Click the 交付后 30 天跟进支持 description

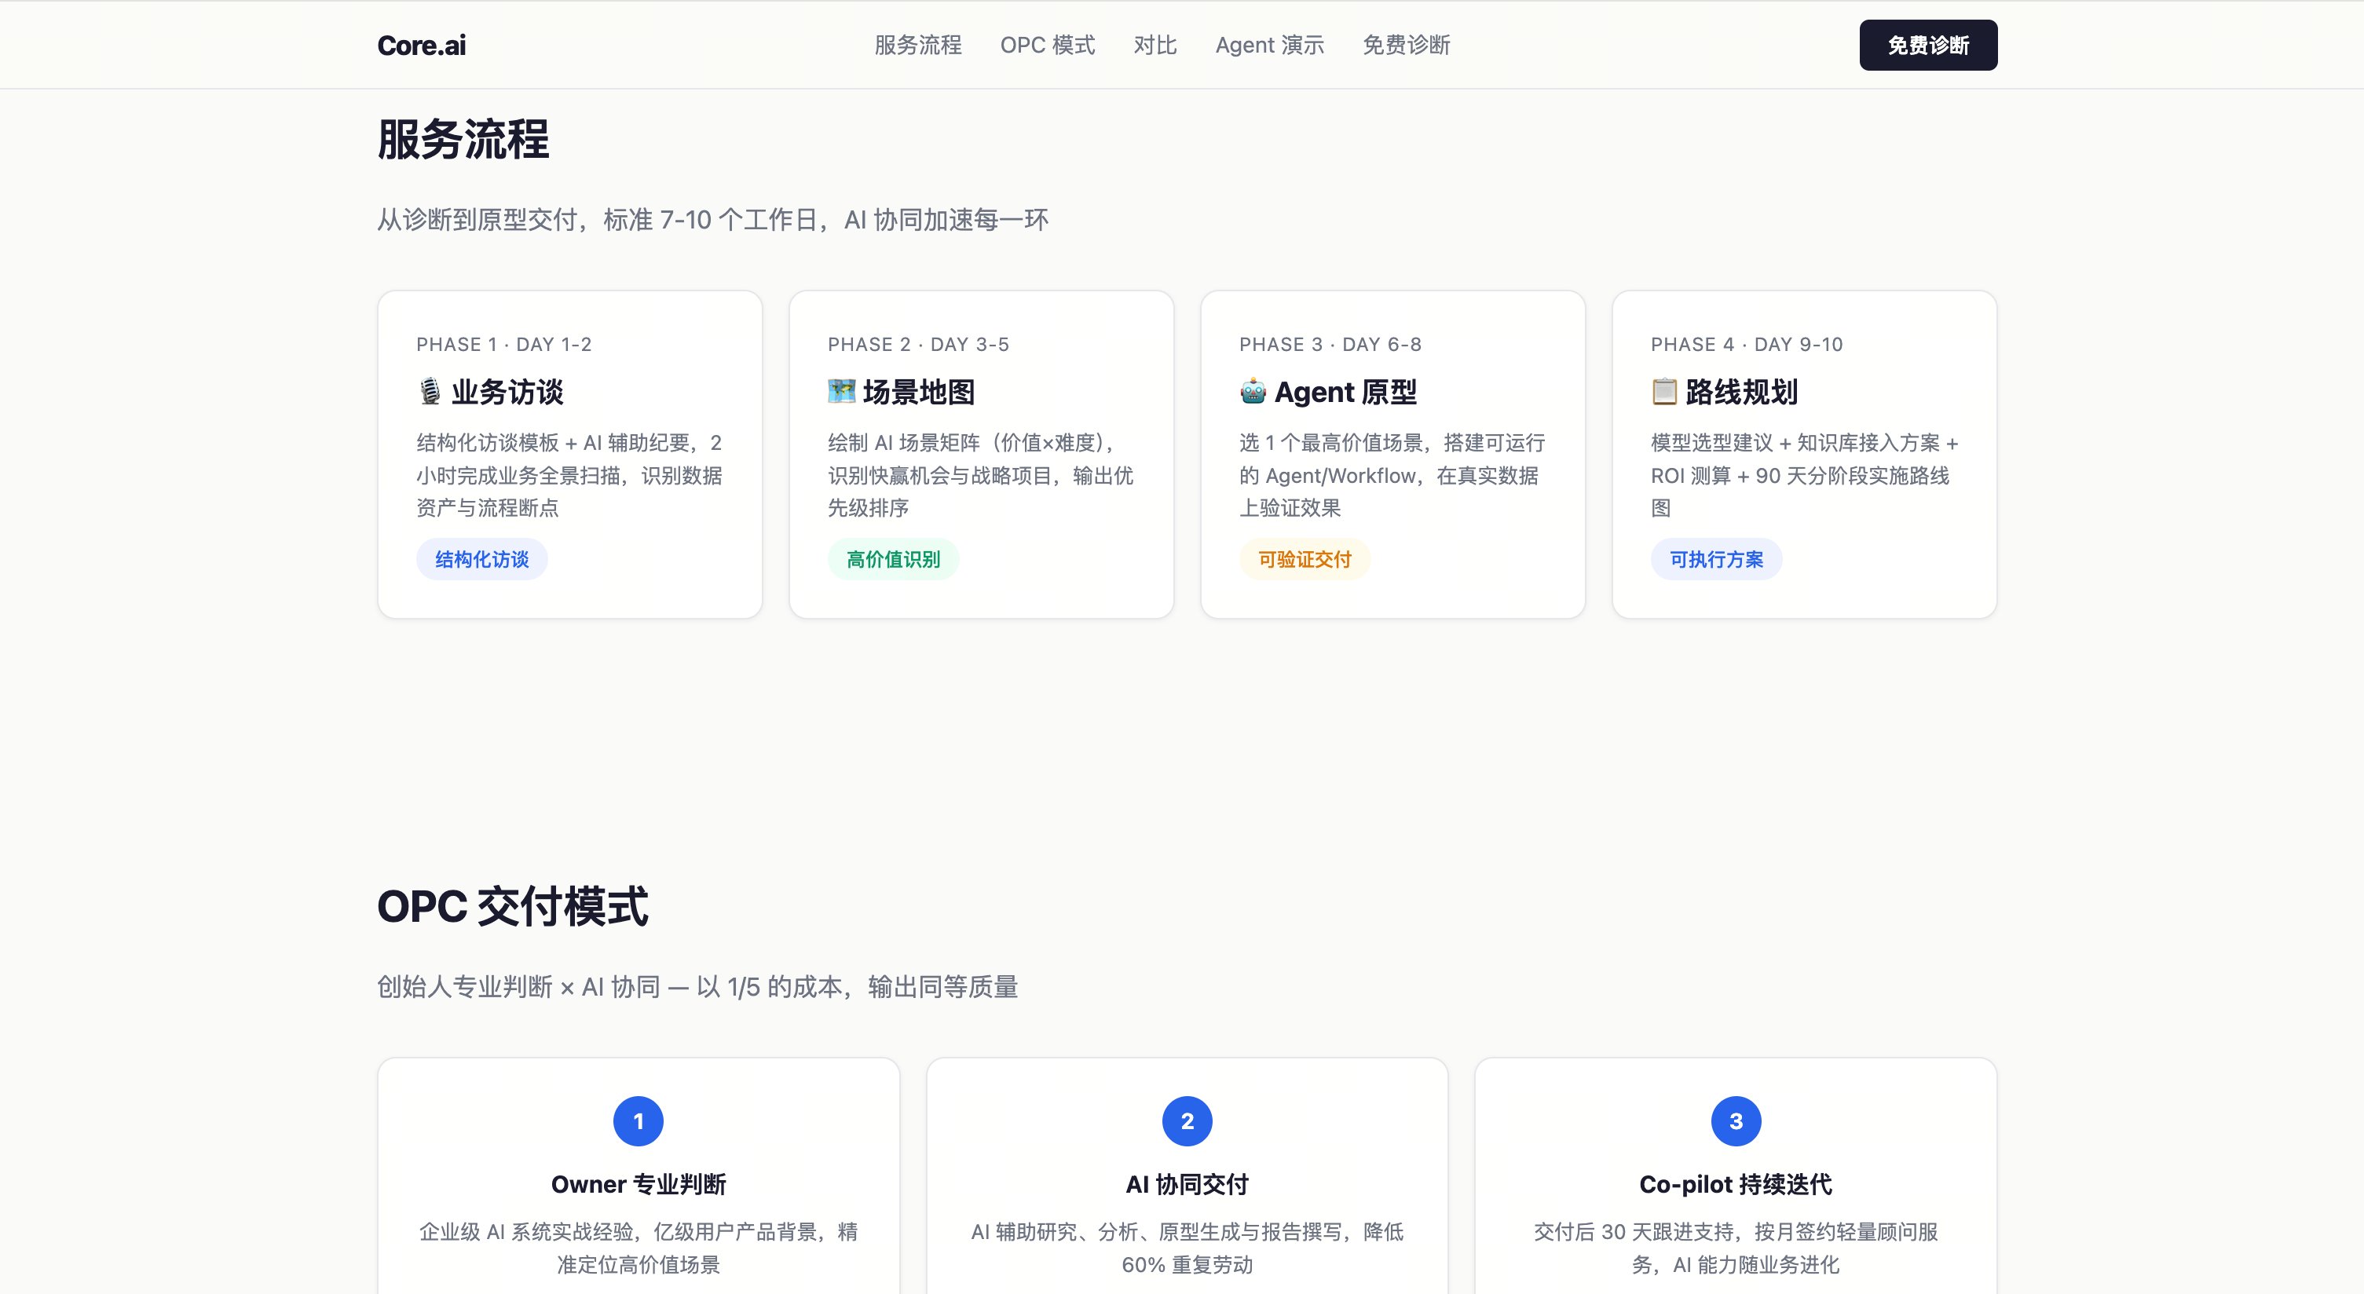(x=1736, y=1247)
